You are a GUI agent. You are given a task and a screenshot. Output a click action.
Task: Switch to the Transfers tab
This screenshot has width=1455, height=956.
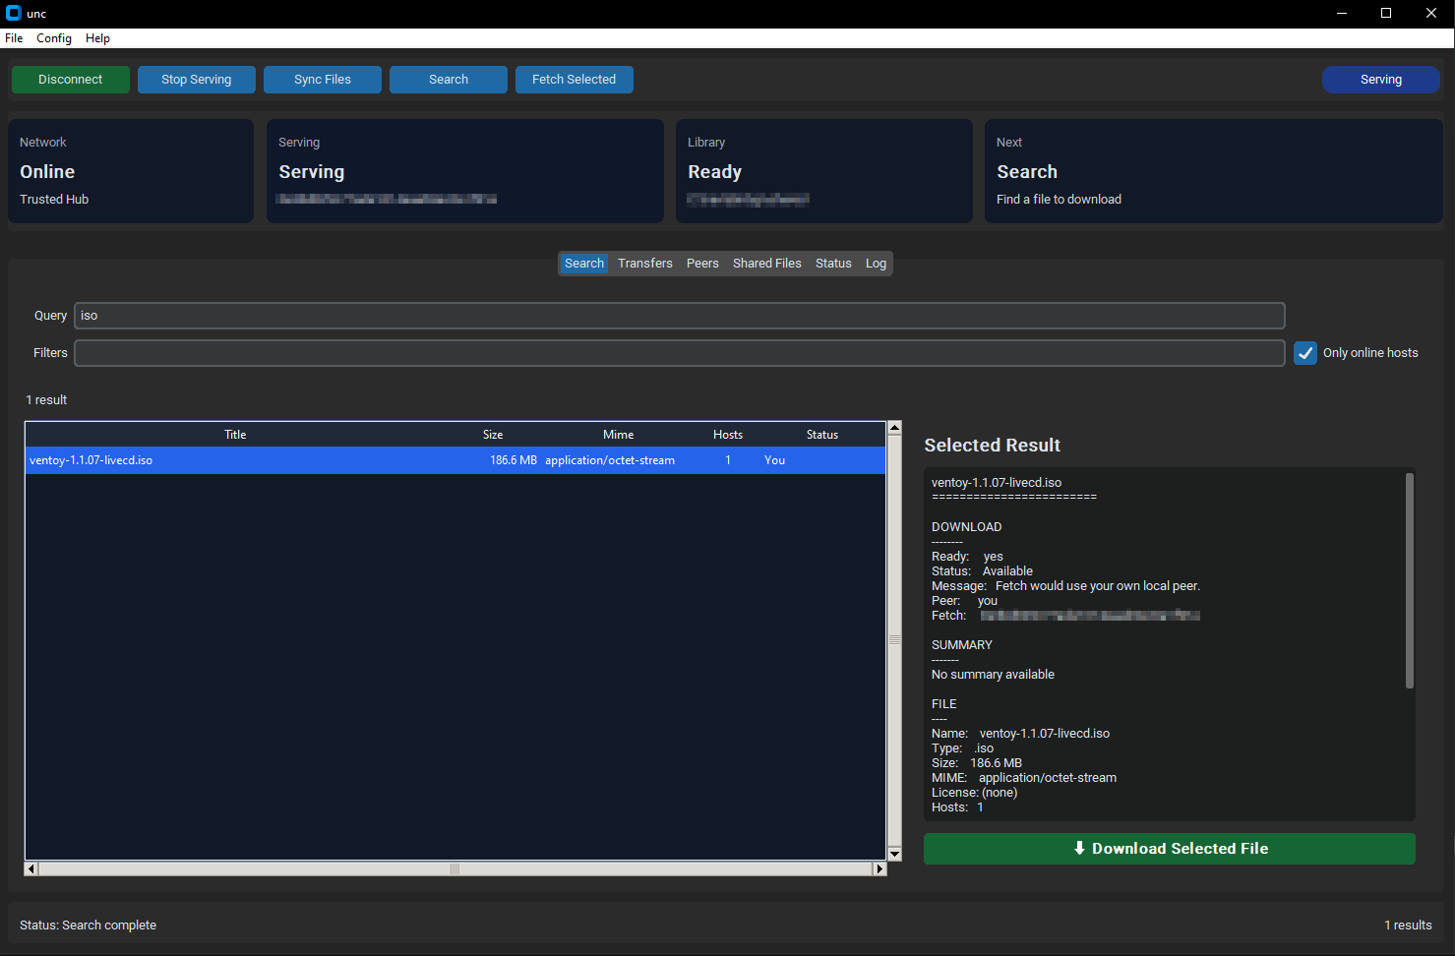(644, 264)
